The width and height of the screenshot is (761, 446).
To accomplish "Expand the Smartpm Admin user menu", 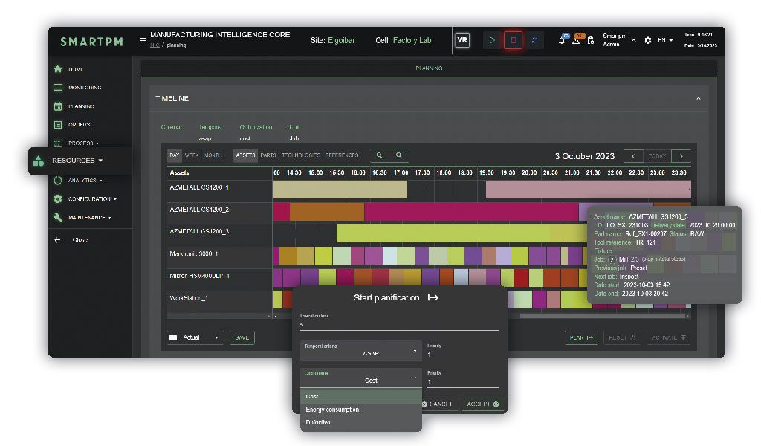I will click(618, 40).
